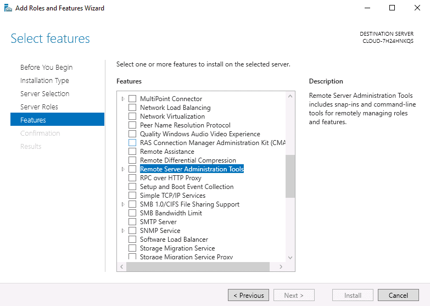Select the Features step in sidebar
Viewport: 430px width, 306px height.
[57, 119]
